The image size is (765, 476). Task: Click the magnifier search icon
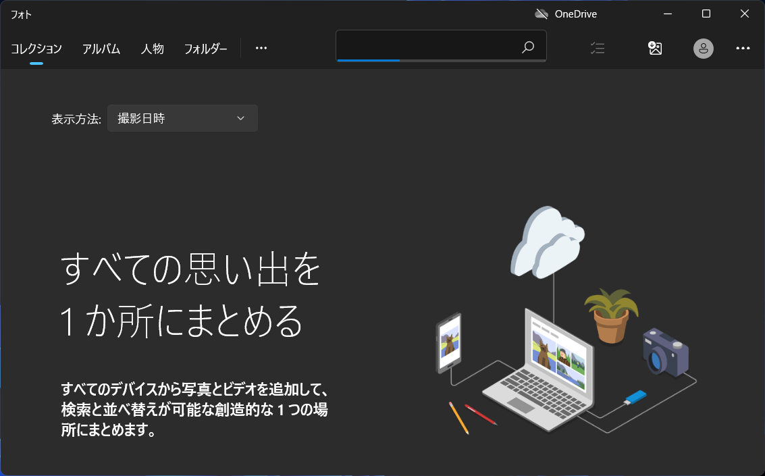(528, 47)
